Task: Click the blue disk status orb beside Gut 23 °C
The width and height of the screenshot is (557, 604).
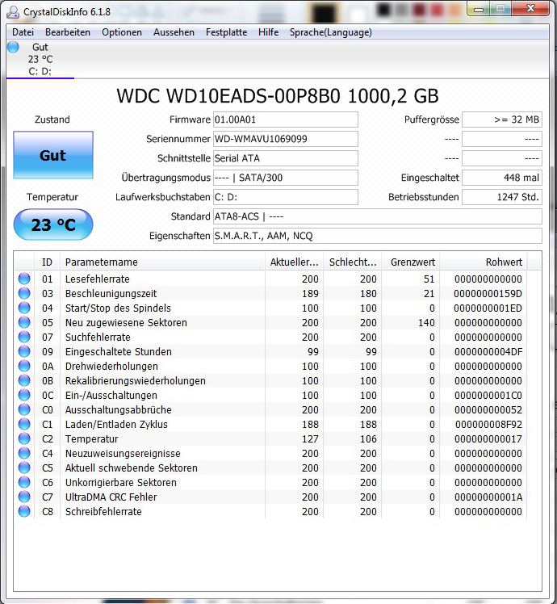Action: tap(13, 47)
